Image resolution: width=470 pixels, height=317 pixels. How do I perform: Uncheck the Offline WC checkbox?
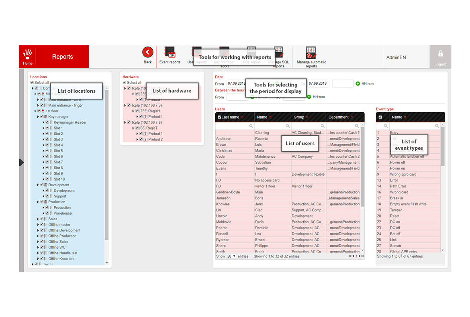coord(42,247)
